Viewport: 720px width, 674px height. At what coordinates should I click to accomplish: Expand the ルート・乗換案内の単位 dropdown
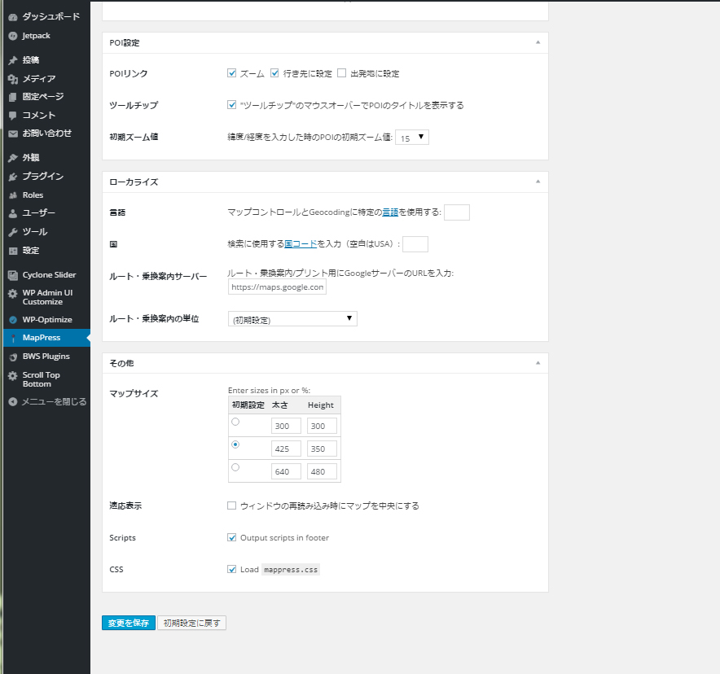point(292,319)
